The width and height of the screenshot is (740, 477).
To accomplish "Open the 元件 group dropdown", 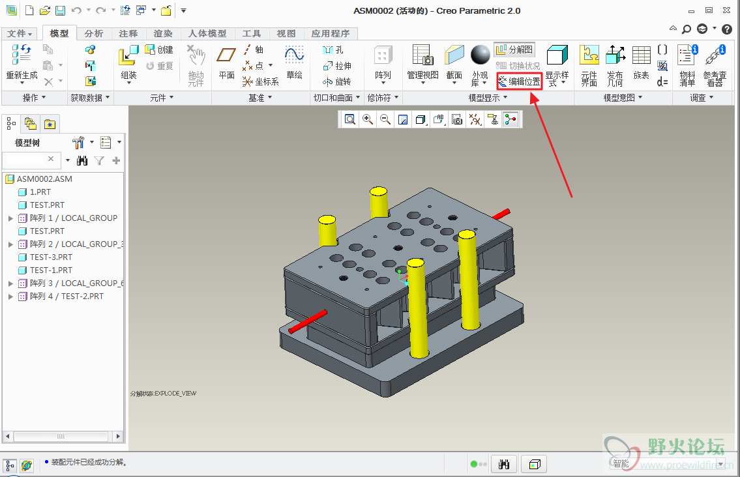I will coord(162,98).
